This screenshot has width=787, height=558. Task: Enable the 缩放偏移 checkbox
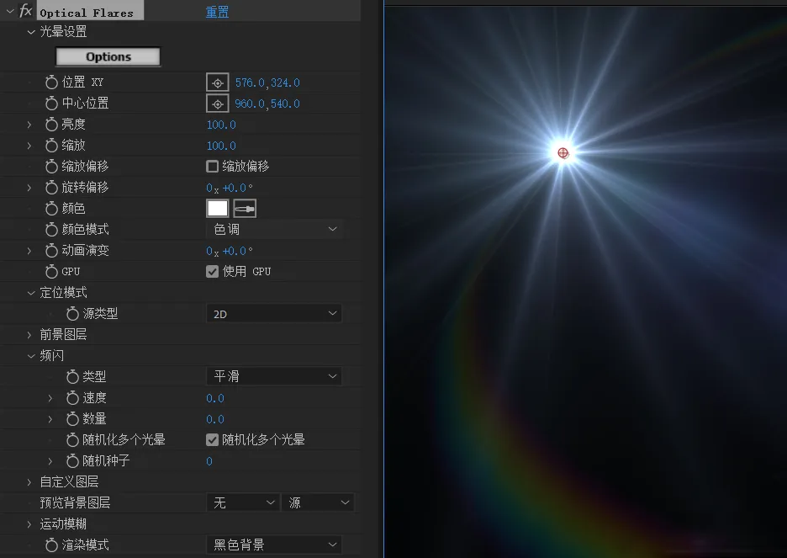(213, 167)
